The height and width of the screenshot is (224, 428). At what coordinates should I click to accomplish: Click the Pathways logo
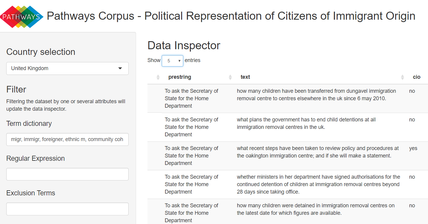tap(21, 16)
